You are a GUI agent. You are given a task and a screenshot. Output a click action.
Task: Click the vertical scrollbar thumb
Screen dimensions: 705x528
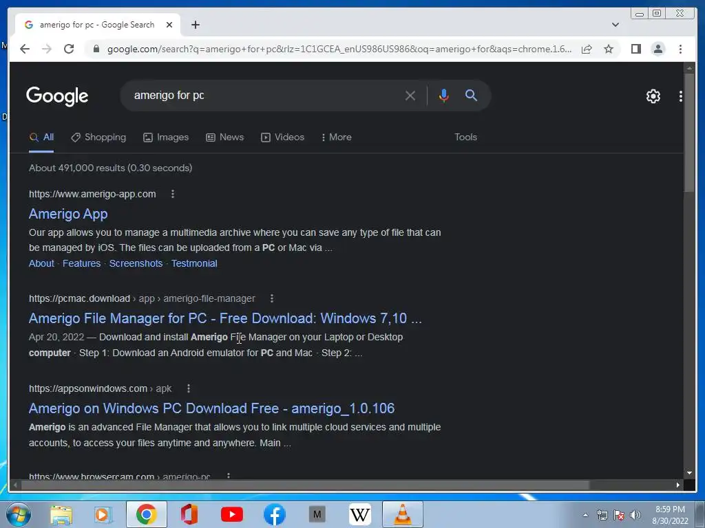pyautogui.click(x=688, y=133)
